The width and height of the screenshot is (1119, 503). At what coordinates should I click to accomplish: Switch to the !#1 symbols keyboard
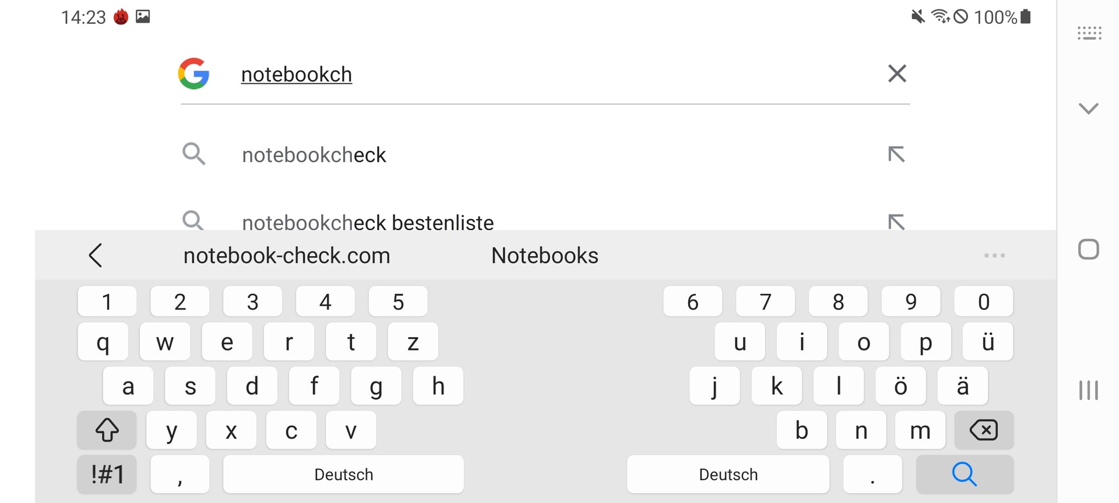pyautogui.click(x=107, y=474)
